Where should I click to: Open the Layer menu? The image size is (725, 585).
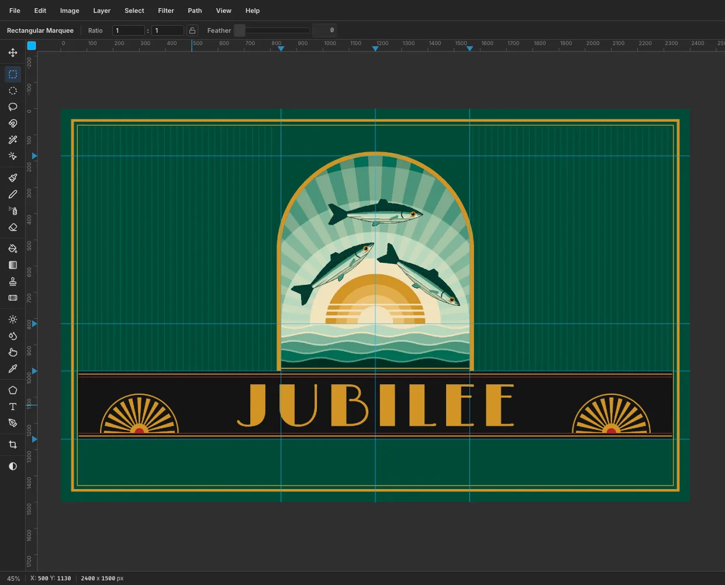pos(102,11)
